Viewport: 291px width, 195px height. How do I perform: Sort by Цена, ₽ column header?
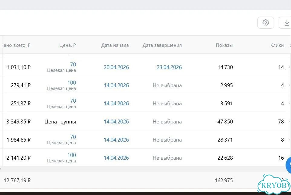pos(67,45)
